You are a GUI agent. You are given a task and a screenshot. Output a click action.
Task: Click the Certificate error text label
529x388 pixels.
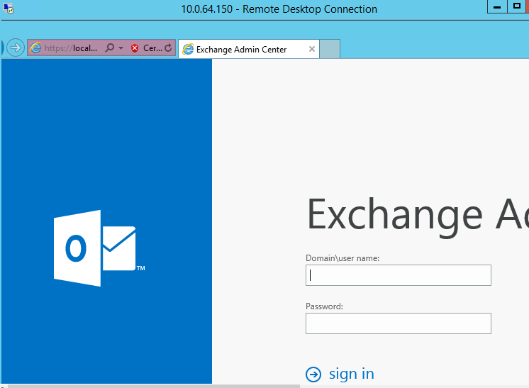[152, 48]
